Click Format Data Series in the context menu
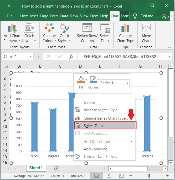The width and height of the screenshot is (175, 180). pos(100,157)
